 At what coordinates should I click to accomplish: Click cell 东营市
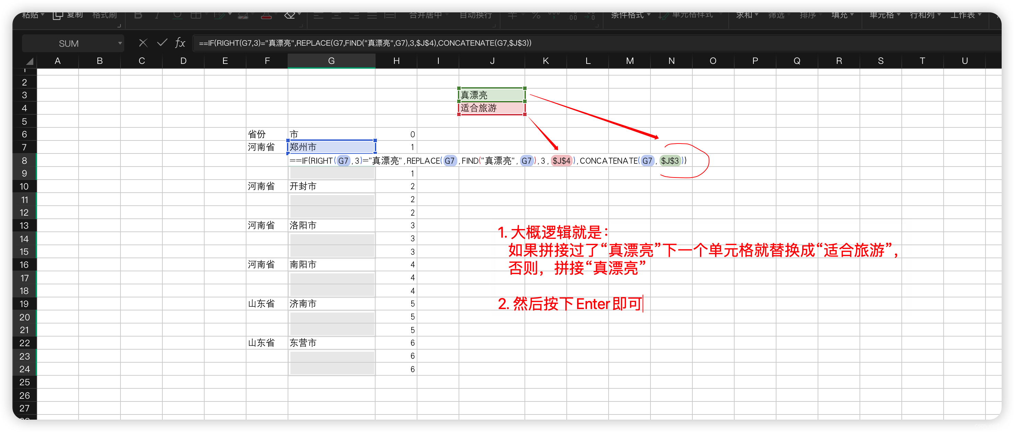click(x=331, y=343)
